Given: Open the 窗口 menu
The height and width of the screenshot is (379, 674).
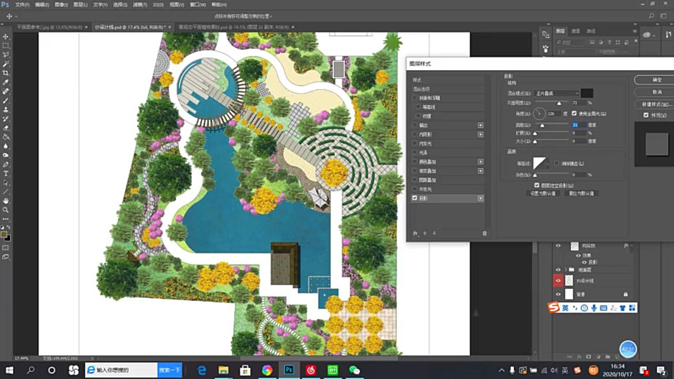Looking at the screenshot, I should point(197,4).
